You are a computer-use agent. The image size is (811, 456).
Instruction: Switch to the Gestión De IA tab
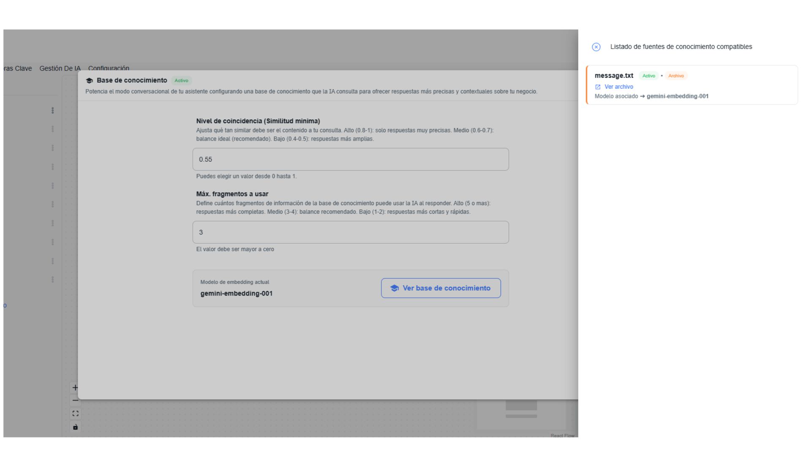[x=60, y=68]
